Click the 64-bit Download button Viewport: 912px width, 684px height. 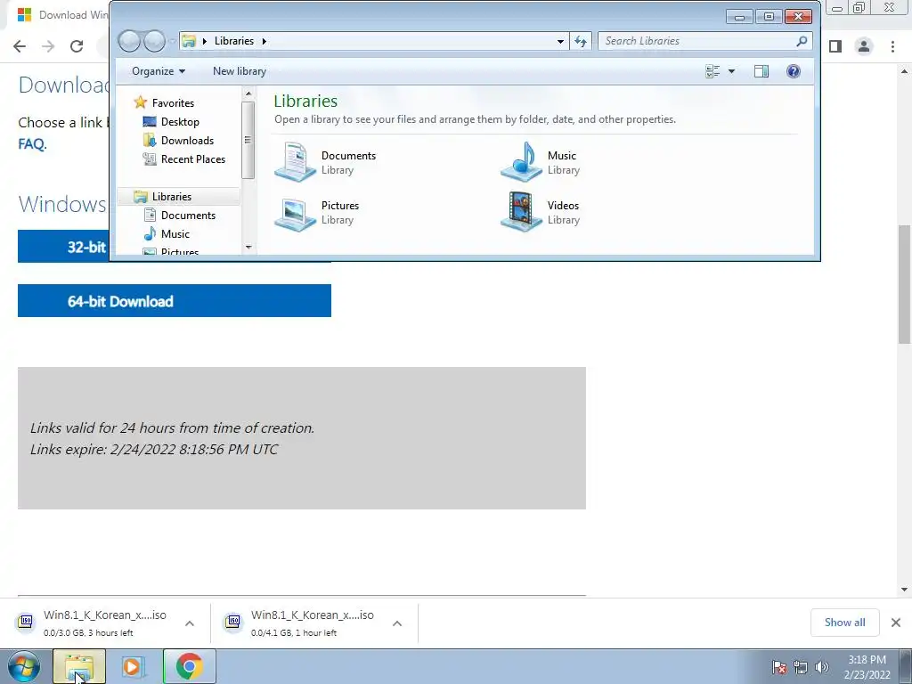(x=175, y=301)
